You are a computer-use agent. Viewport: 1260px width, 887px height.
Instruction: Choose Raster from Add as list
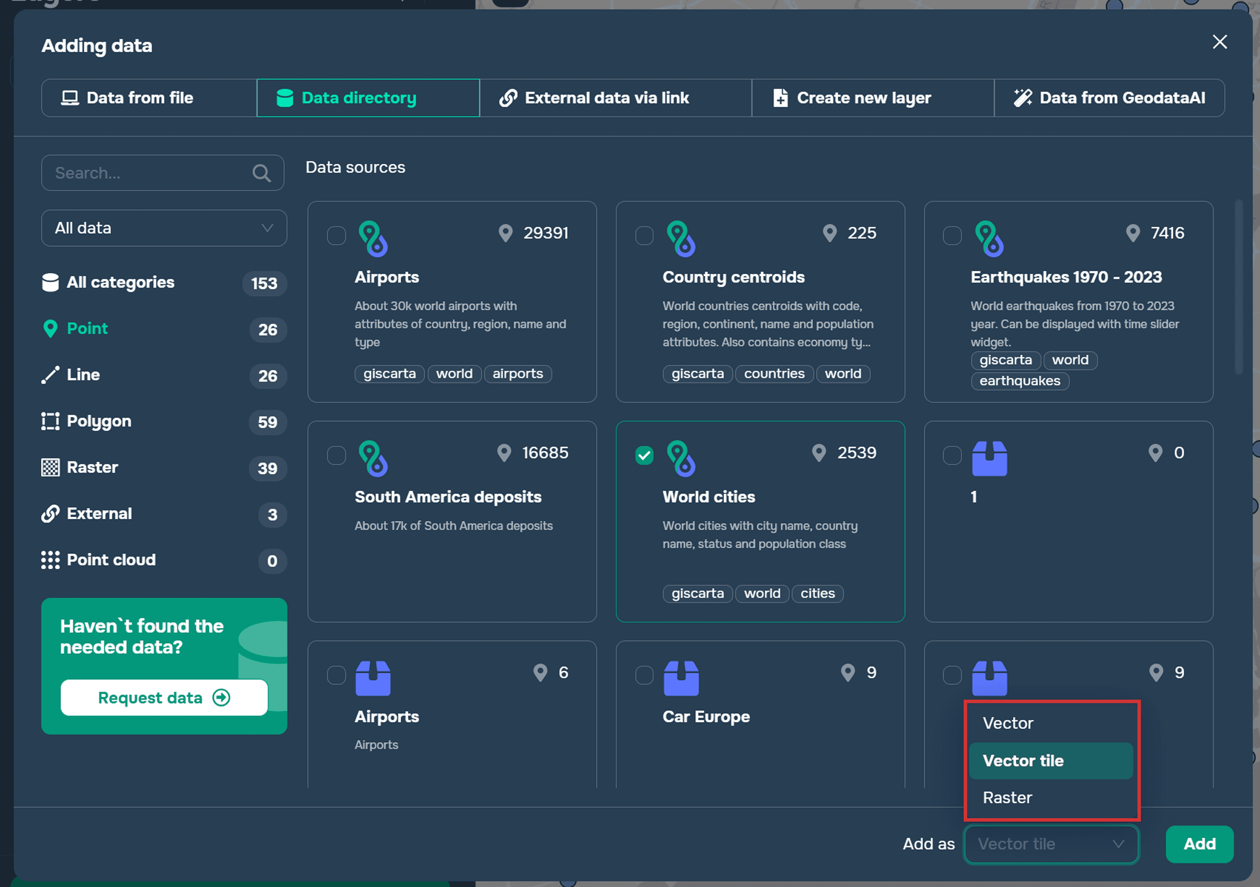tap(1050, 798)
